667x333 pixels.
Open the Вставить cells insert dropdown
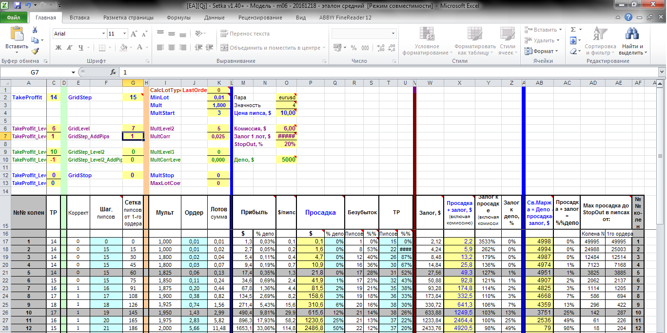561,30
